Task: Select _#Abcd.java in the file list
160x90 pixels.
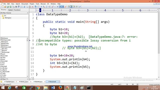Action: point(4,42)
